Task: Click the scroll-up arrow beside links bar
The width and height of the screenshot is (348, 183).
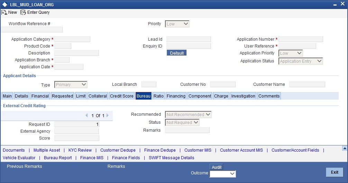Action: pyautogui.click(x=345, y=148)
